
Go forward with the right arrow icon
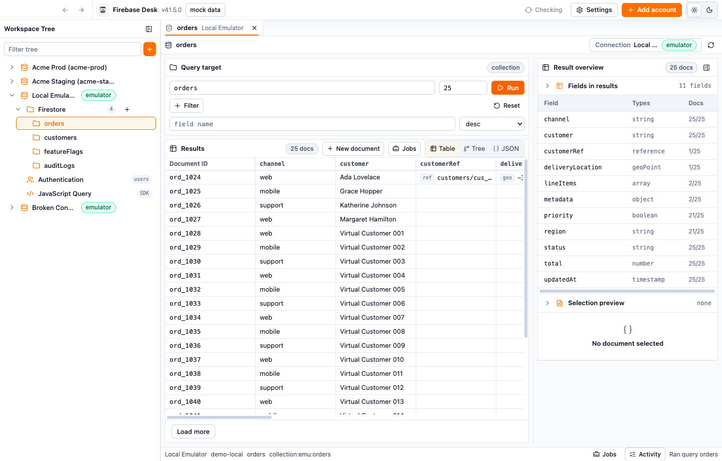[x=81, y=10]
